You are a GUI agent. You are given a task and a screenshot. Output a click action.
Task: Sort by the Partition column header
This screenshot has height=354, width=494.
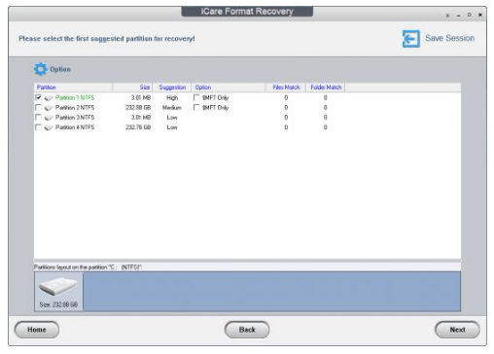(x=73, y=88)
